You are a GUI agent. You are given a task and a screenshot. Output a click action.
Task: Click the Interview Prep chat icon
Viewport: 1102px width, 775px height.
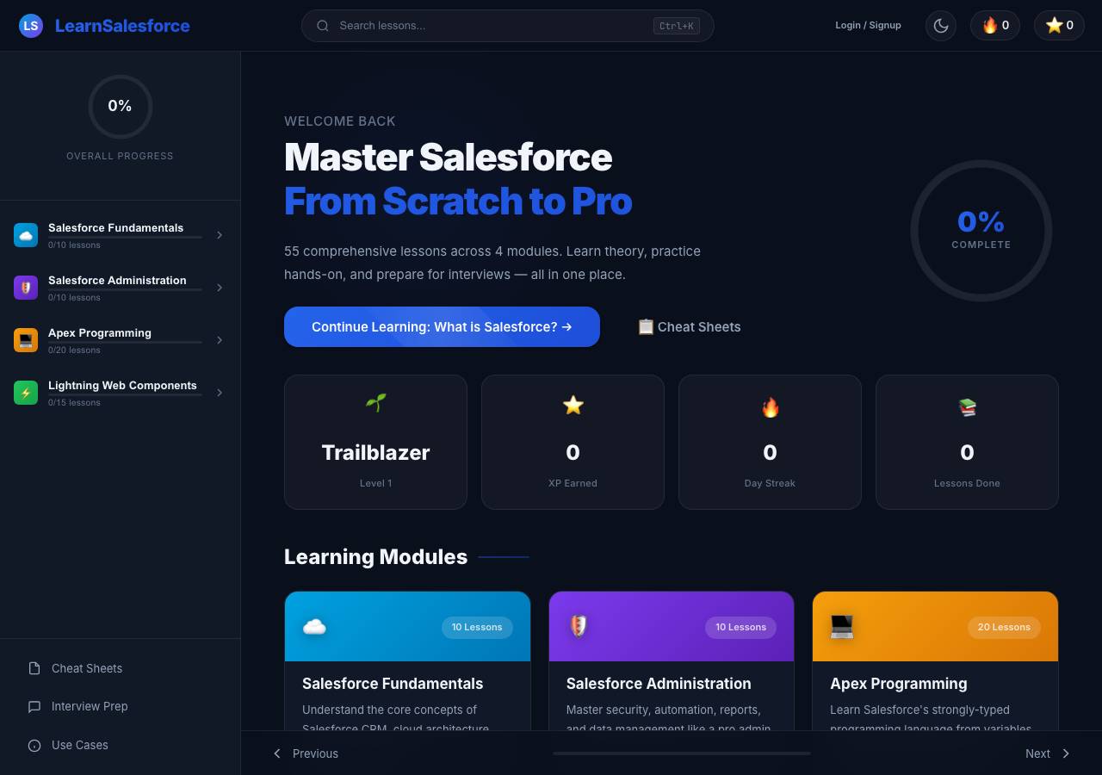click(x=34, y=707)
